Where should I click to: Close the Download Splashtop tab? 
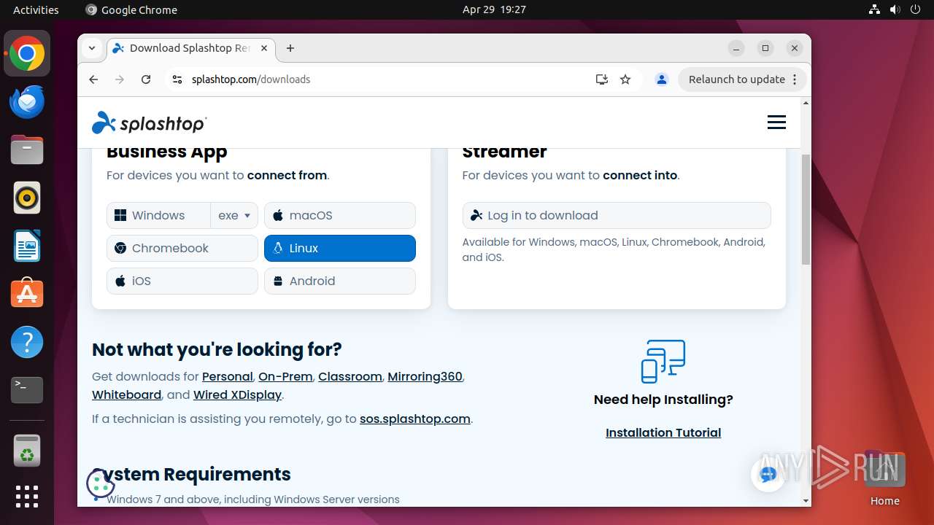pos(264,48)
